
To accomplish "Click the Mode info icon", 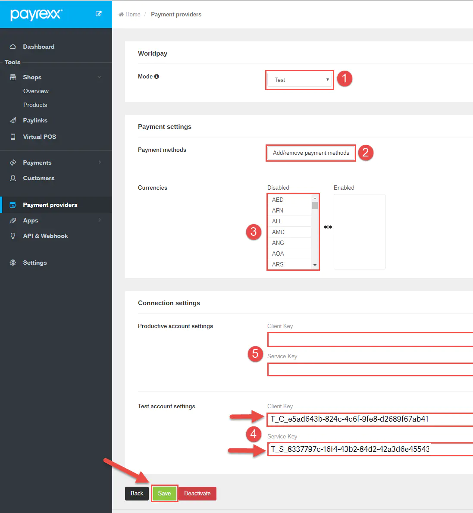I will click(157, 76).
